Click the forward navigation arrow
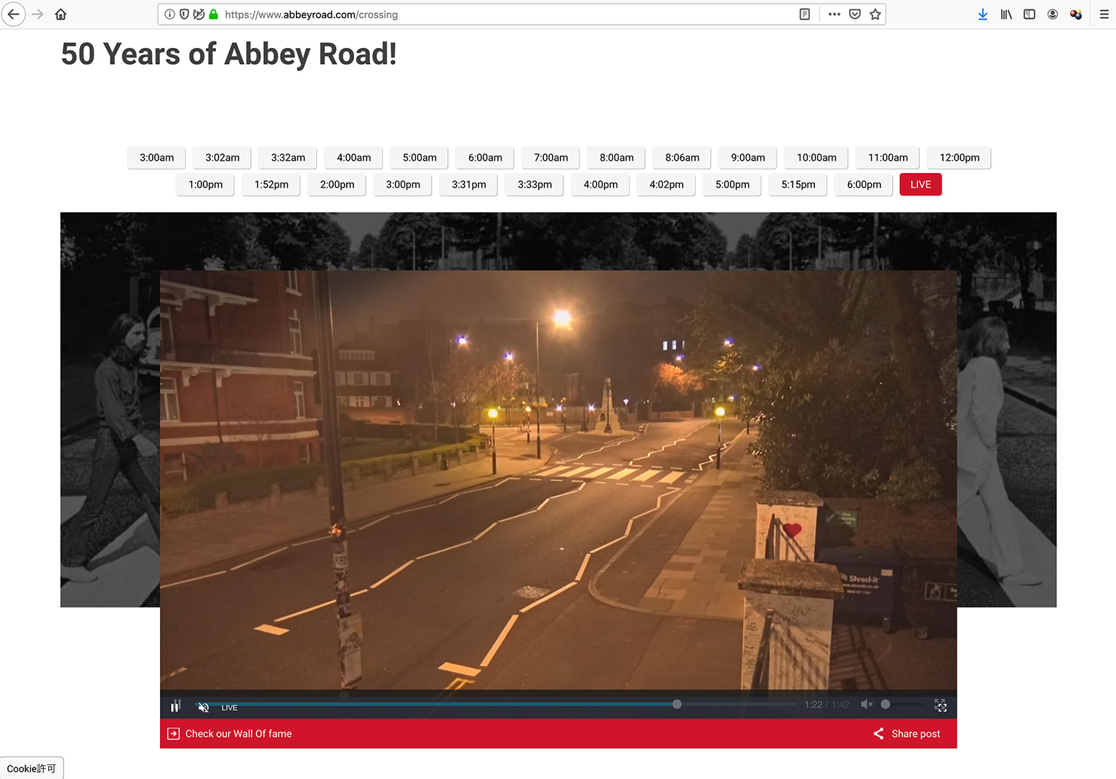Image resolution: width=1116 pixels, height=779 pixels. click(x=38, y=14)
